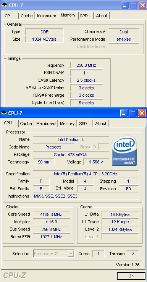The image size is (147, 282).
Task: Click the memory Size value '1024 MBytes'
Action: [44, 39]
